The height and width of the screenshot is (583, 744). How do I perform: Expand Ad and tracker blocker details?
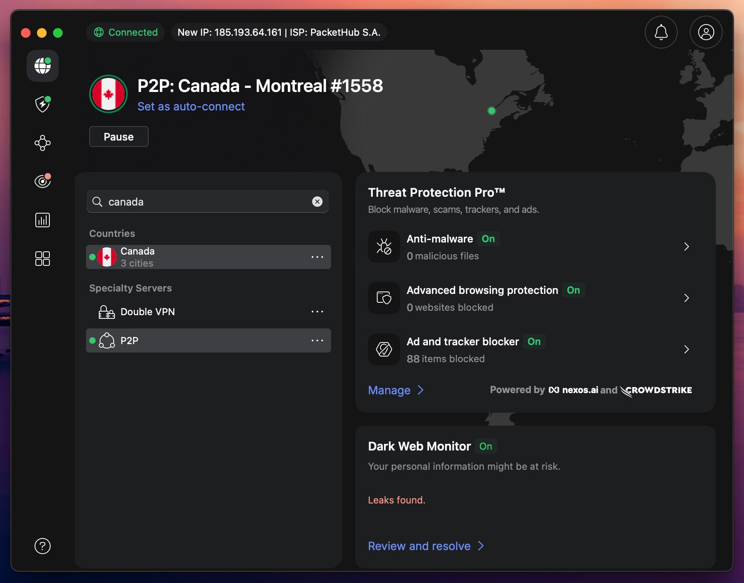686,349
